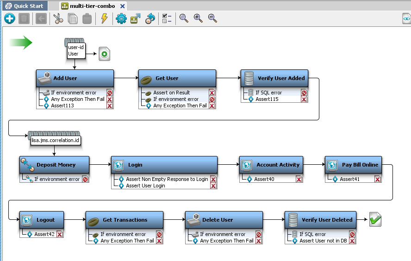Close the multi-tier-combo tab

(122, 6)
